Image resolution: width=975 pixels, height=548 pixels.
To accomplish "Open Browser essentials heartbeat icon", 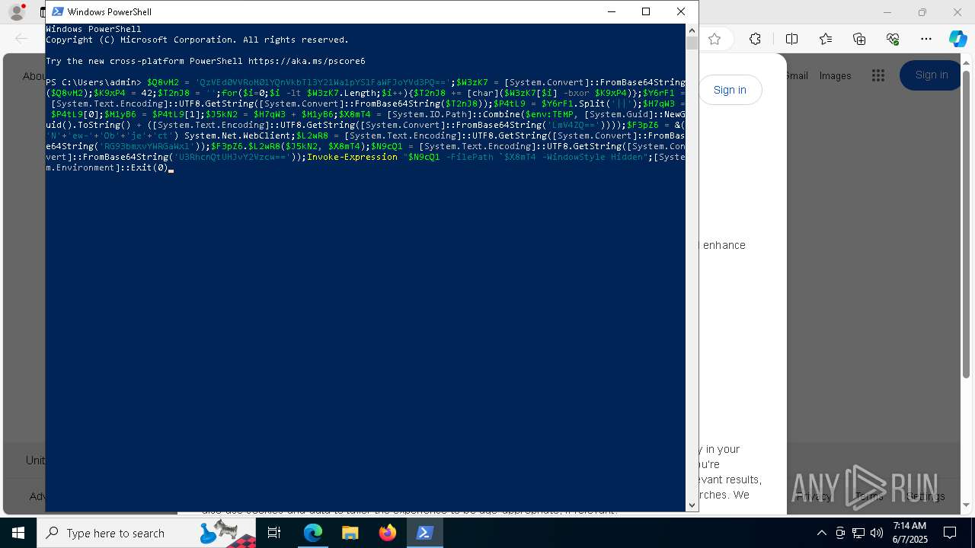I will pos(893,39).
